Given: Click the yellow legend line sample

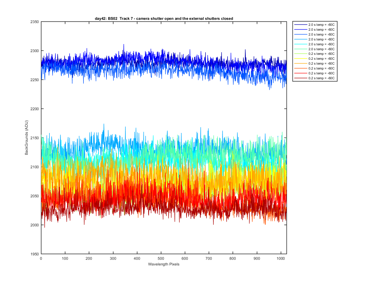Looking at the screenshot, I should (300, 59).
